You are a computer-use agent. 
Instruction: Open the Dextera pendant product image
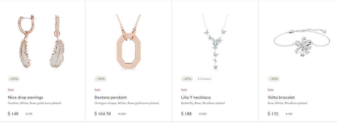point(129,42)
